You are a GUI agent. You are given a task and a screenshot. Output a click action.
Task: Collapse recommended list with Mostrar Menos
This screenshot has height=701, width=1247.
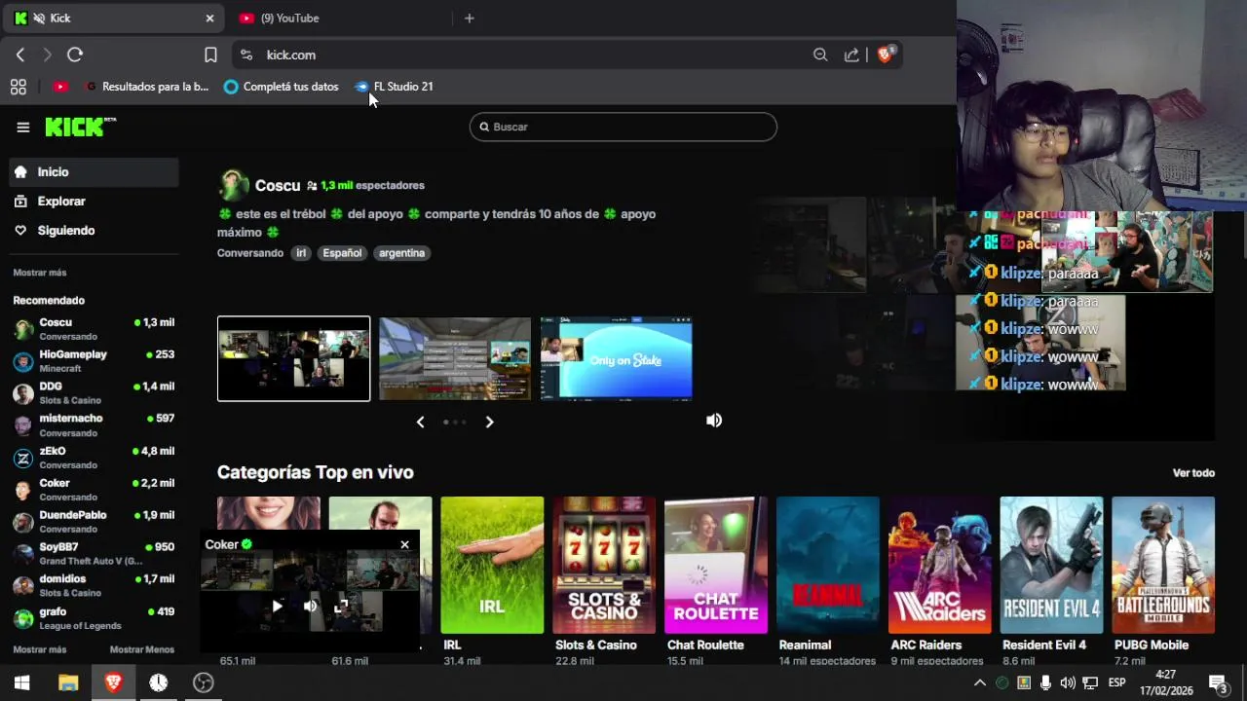tap(142, 649)
